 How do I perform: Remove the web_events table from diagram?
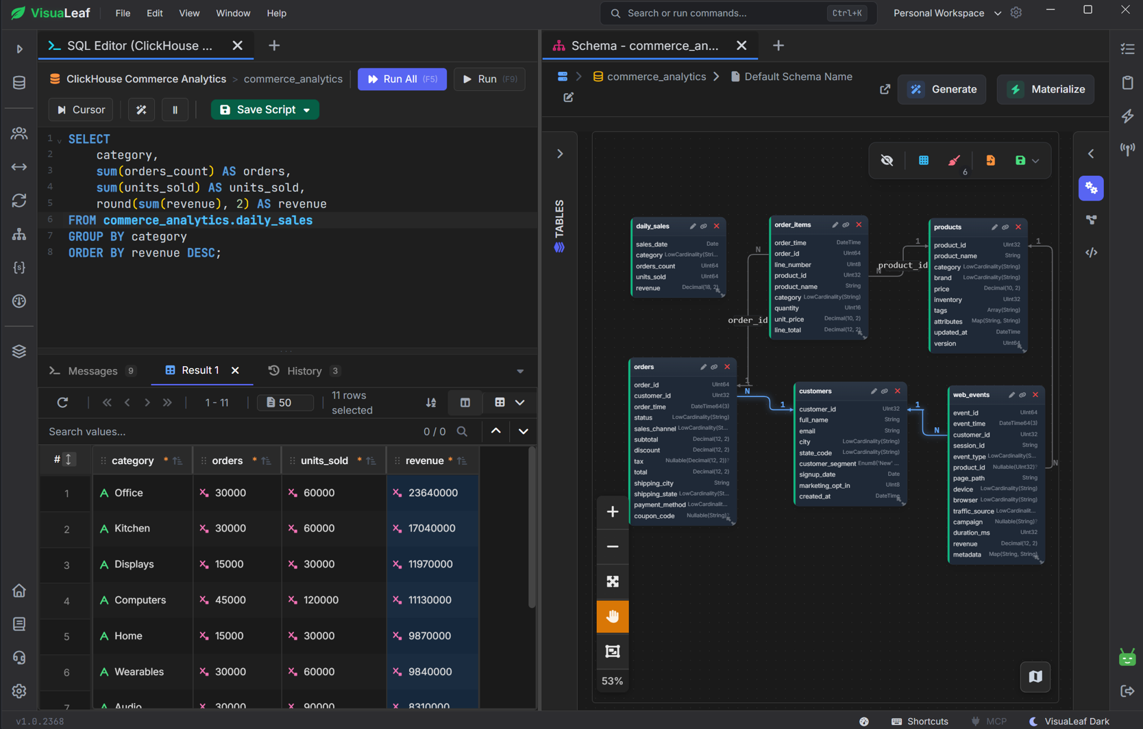1035,395
